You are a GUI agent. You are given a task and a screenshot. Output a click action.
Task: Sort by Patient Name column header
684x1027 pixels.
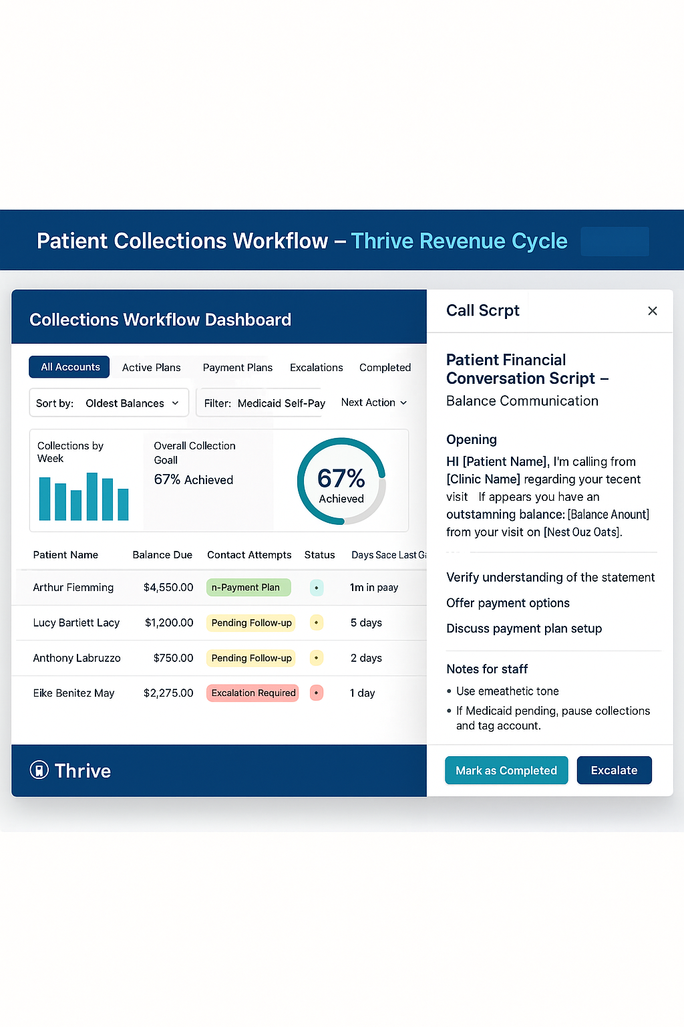pos(65,555)
